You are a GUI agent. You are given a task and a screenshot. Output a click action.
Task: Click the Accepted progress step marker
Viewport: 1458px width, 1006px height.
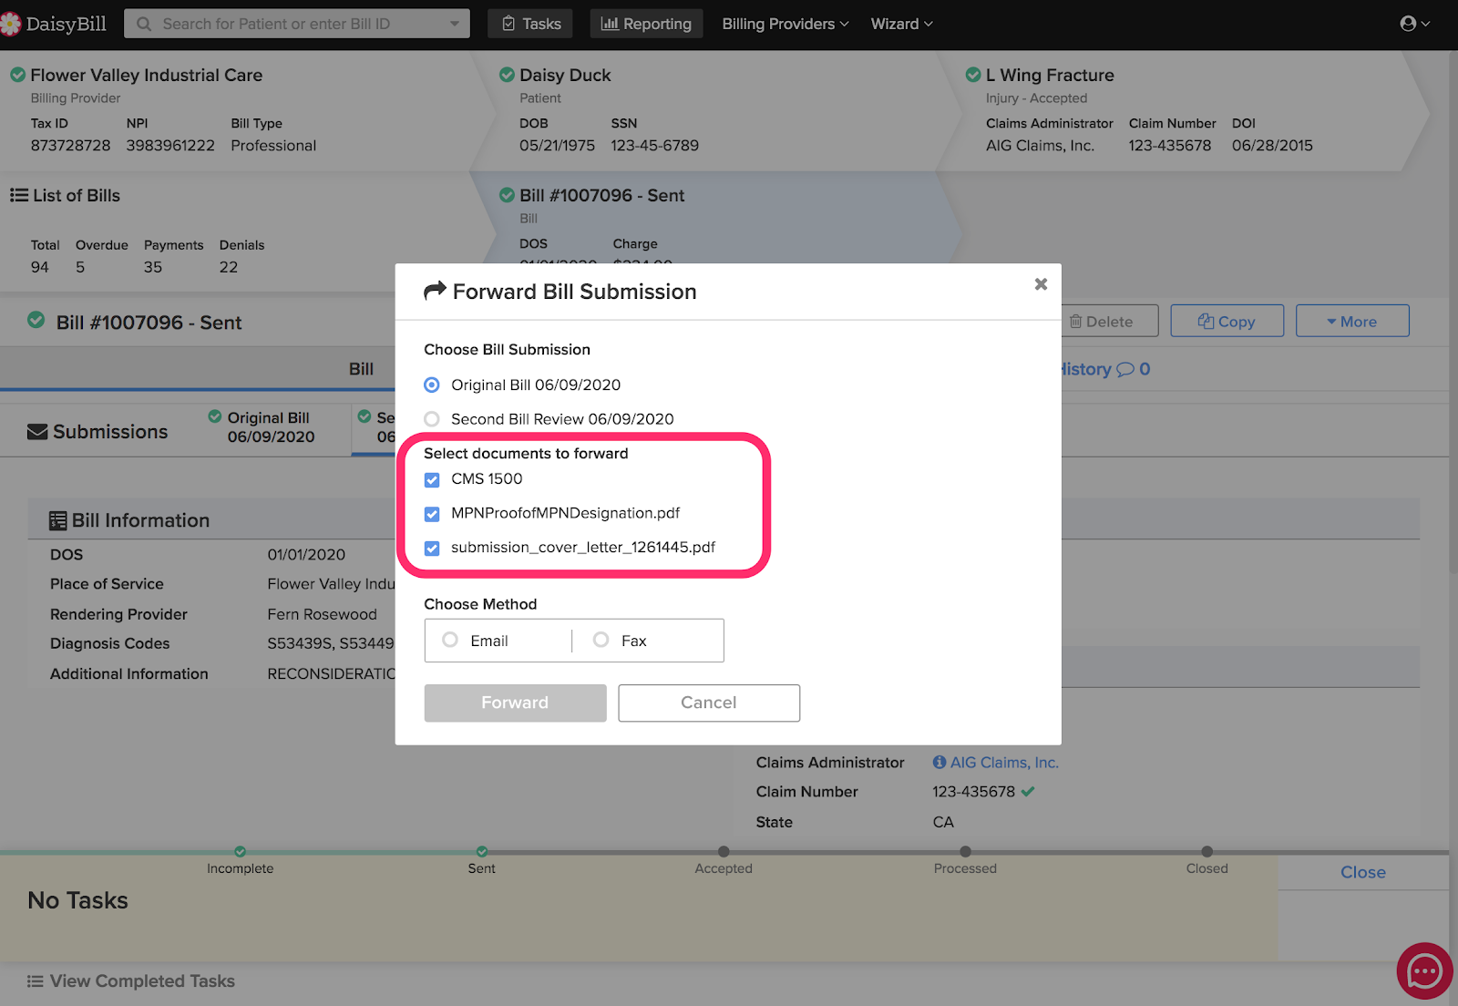(724, 852)
